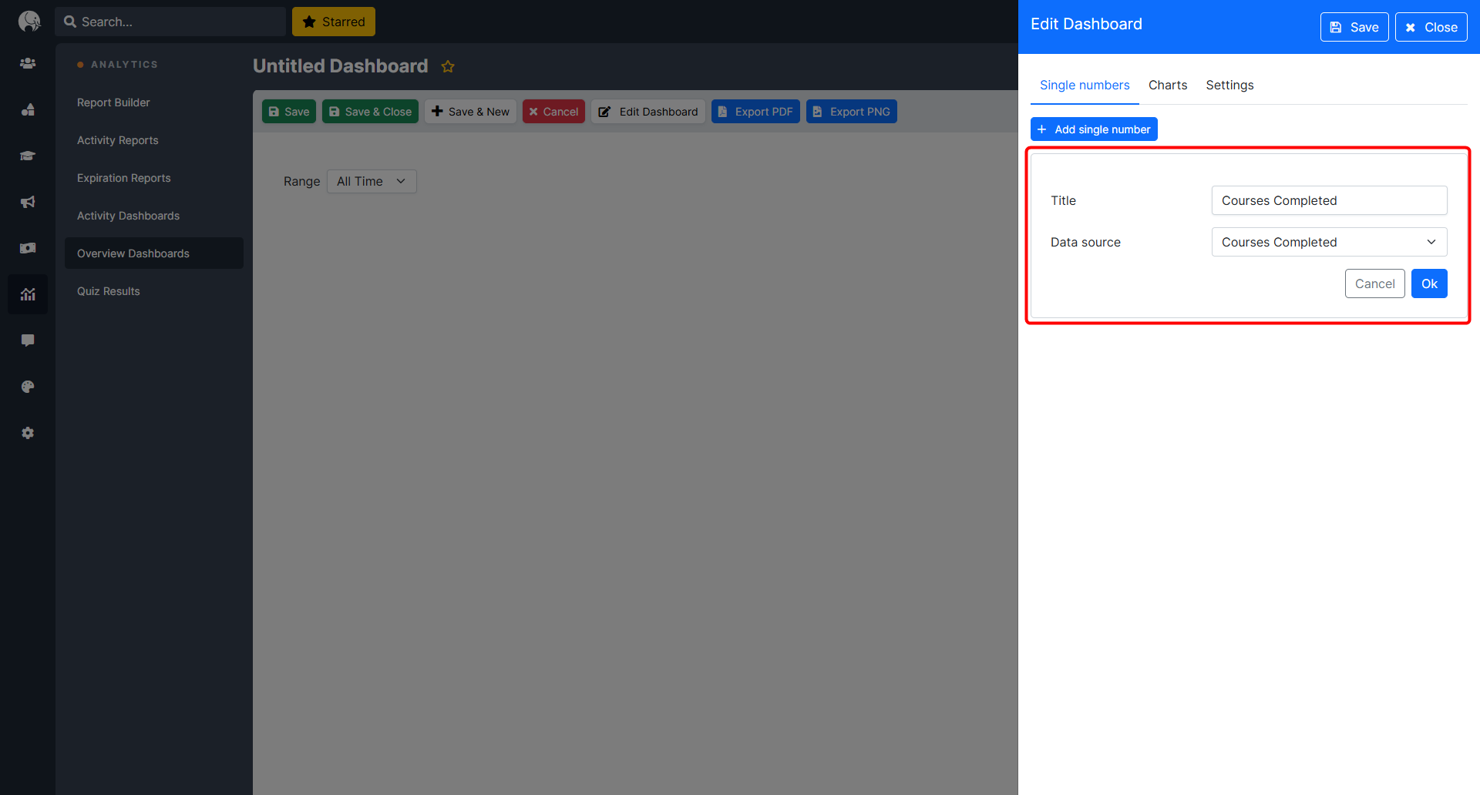Image resolution: width=1480 pixels, height=795 pixels.
Task: Click the Title input field
Action: [1329, 200]
